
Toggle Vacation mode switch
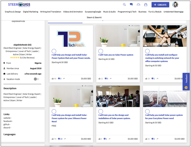36,79
